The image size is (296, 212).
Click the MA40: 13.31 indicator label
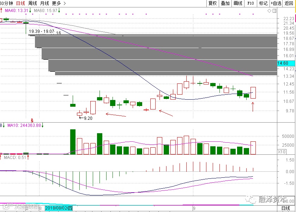tap(17, 10)
